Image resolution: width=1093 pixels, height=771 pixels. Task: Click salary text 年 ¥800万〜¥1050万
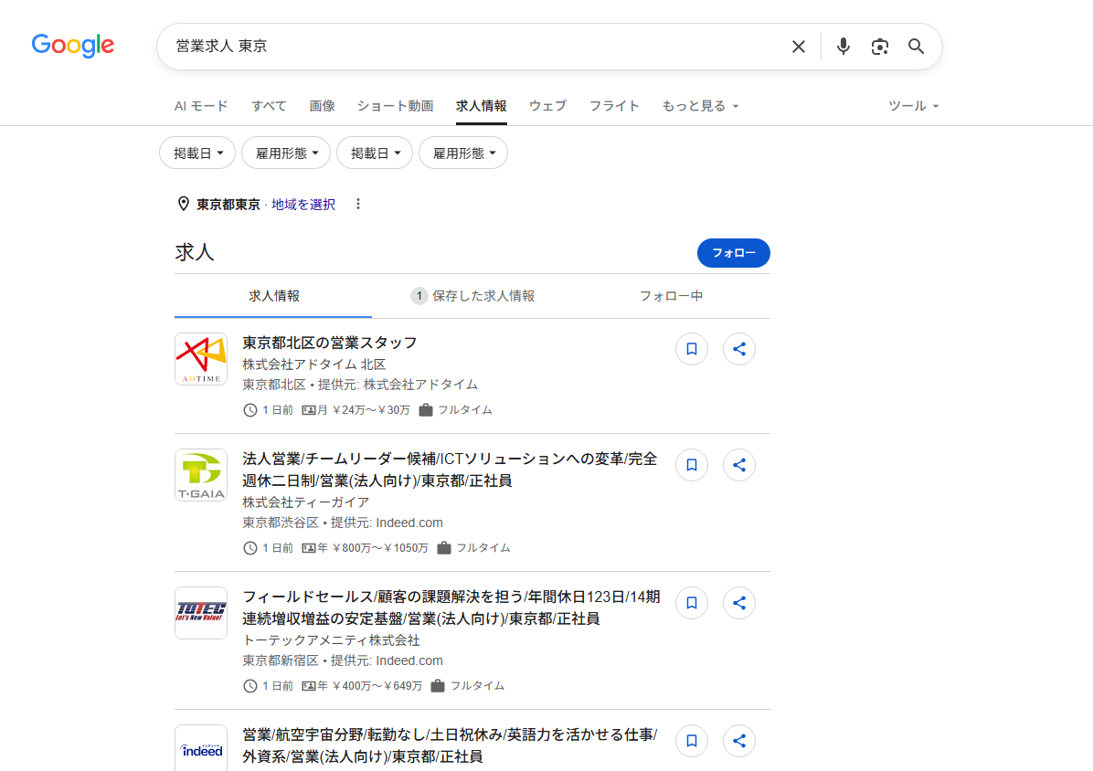coord(372,547)
